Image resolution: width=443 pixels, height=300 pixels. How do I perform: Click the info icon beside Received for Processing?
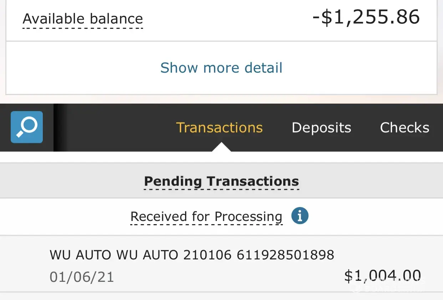pos(300,216)
